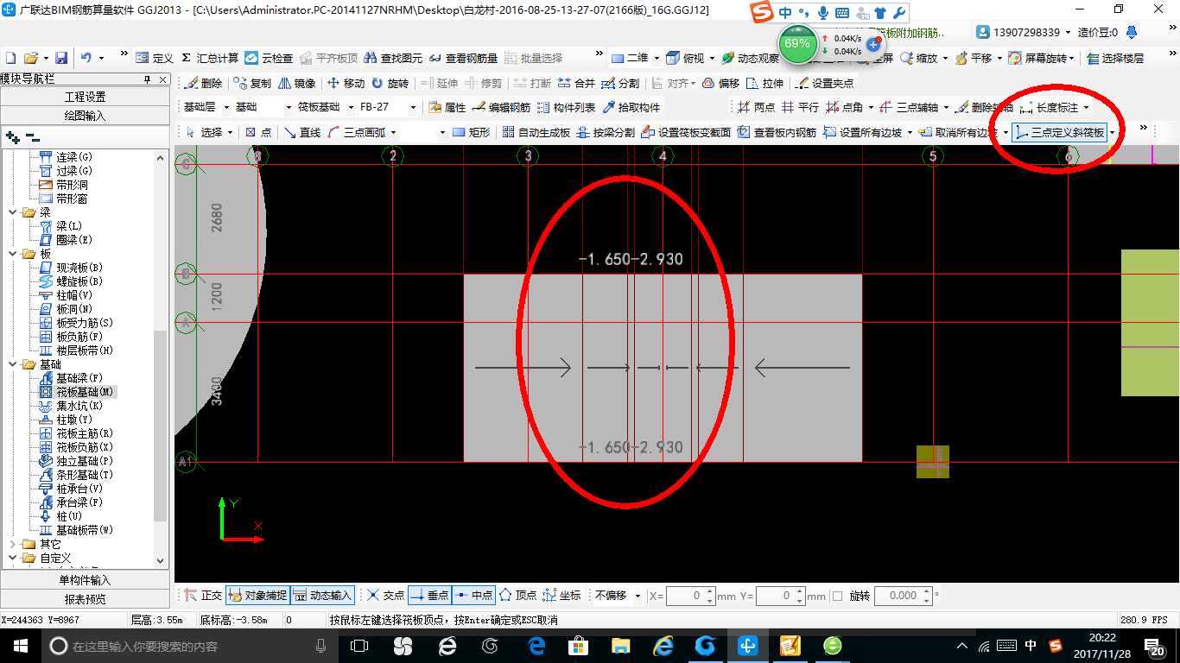This screenshot has width=1180, height=663.
Task: Click 查找图元 find element tool
Action: click(x=394, y=58)
